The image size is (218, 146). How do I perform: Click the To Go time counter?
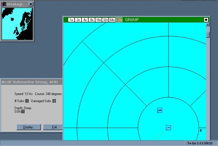click(201, 143)
